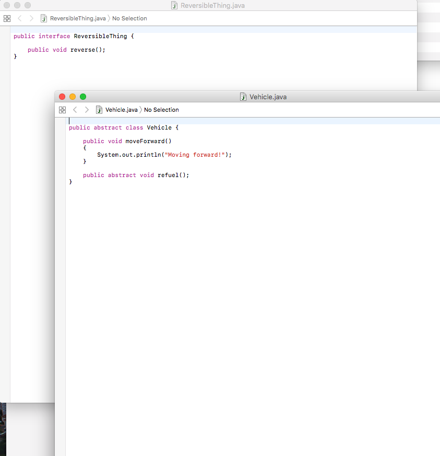Click closing brace of ReversibleThing interface
The image size is (440, 456).
coord(15,56)
